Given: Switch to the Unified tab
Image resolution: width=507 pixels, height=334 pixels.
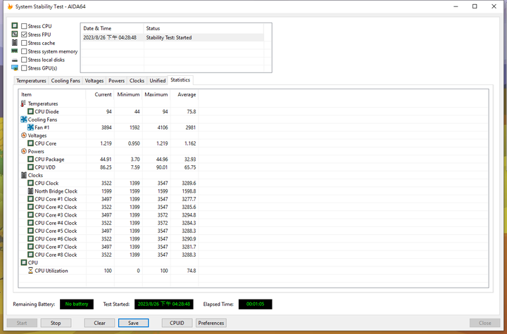Looking at the screenshot, I should tap(158, 80).
